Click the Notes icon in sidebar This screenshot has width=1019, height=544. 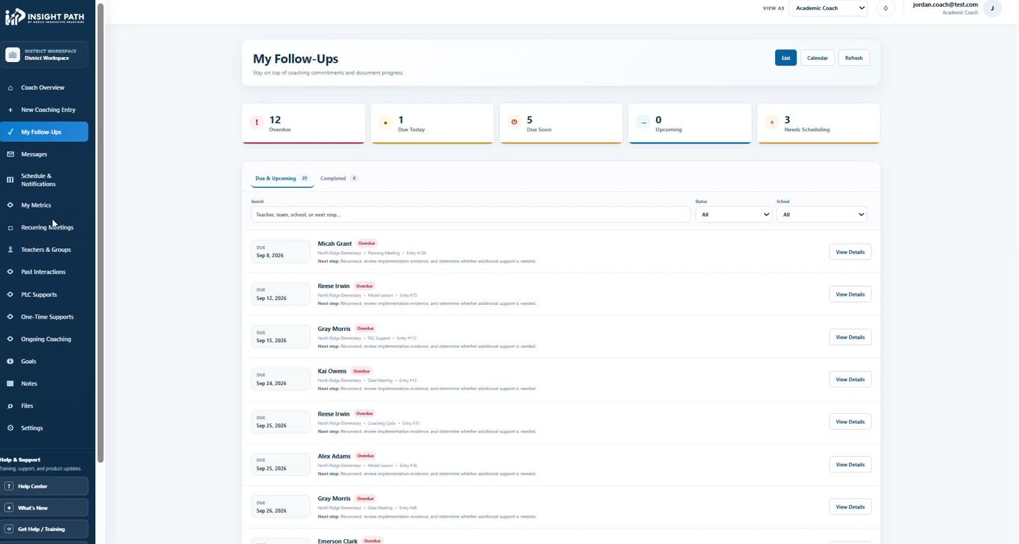[10, 384]
